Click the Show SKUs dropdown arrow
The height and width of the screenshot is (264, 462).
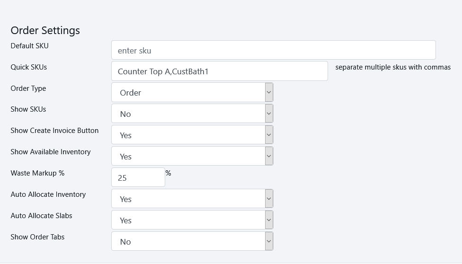pyautogui.click(x=269, y=114)
